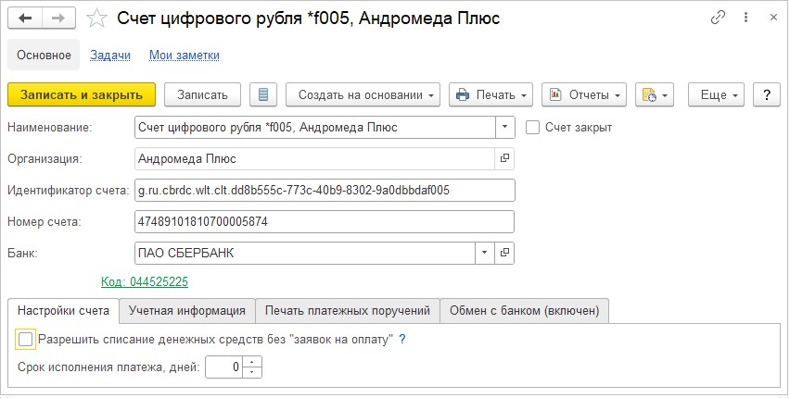Enable write-off without payment requests checkbox
Screen dimensions: 790x398
click(x=26, y=340)
